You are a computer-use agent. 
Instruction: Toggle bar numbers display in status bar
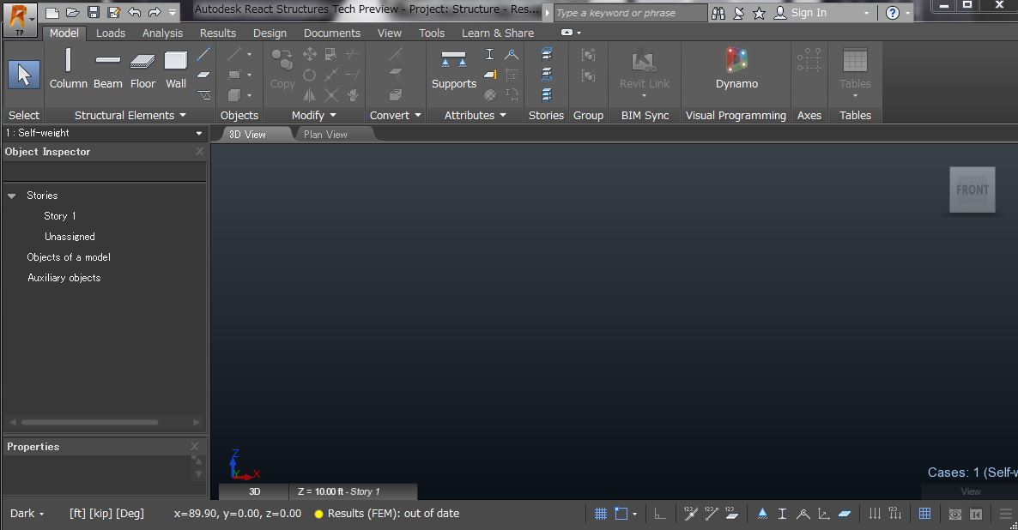tap(711, 514)
